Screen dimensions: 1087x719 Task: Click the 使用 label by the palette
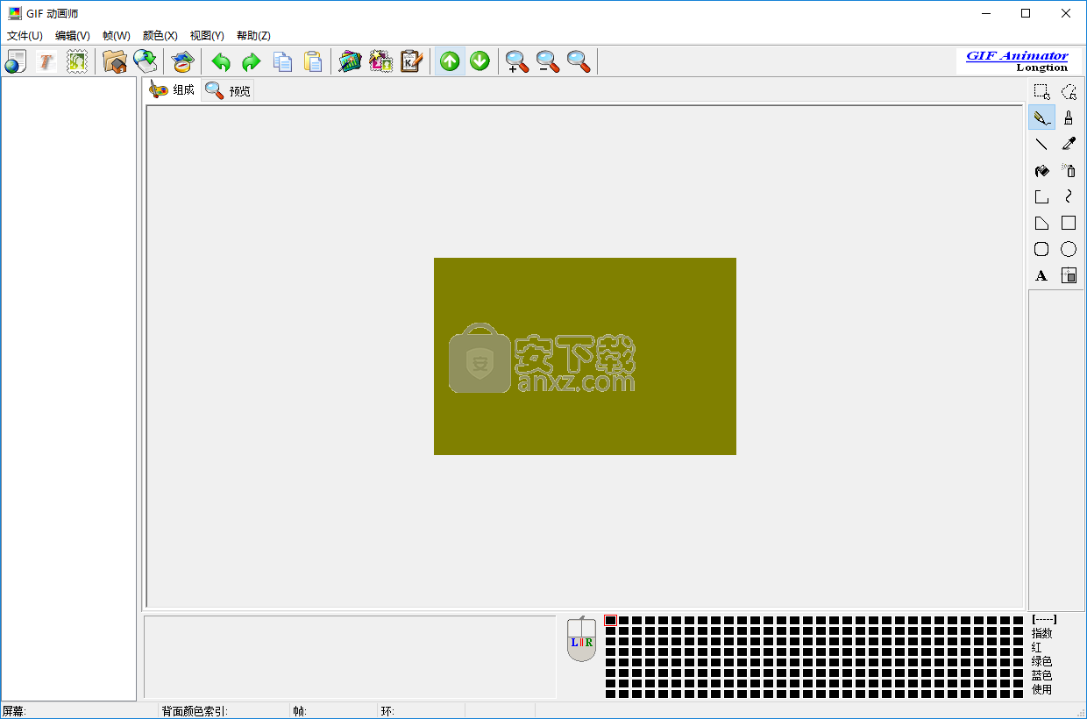tap(1041, 689)
